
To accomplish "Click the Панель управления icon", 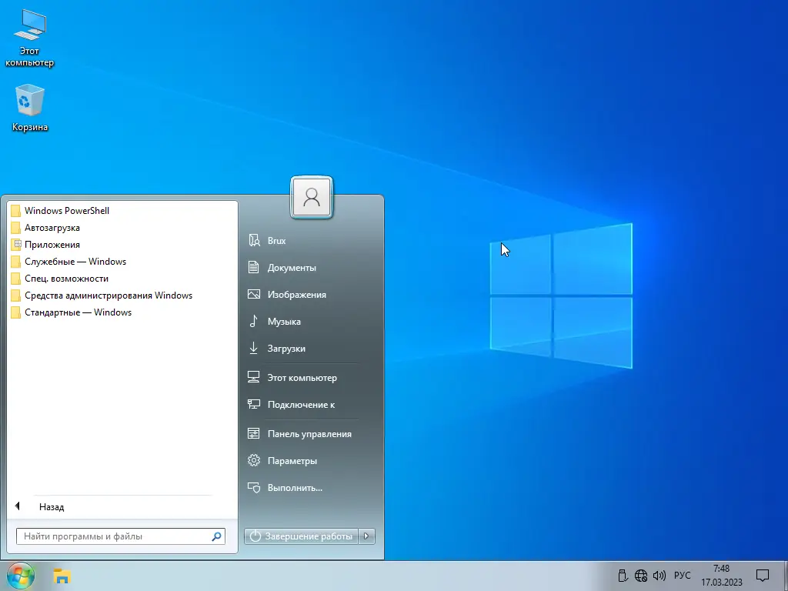I will pyautogui.click(x=254, y=433).
